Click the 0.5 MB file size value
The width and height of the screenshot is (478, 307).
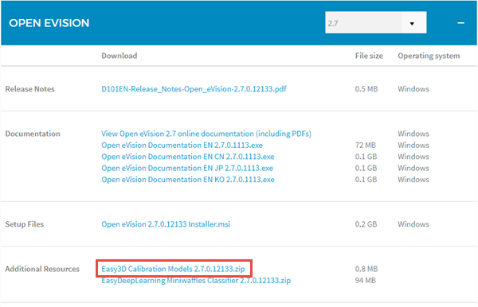click(x=366, y=89)
